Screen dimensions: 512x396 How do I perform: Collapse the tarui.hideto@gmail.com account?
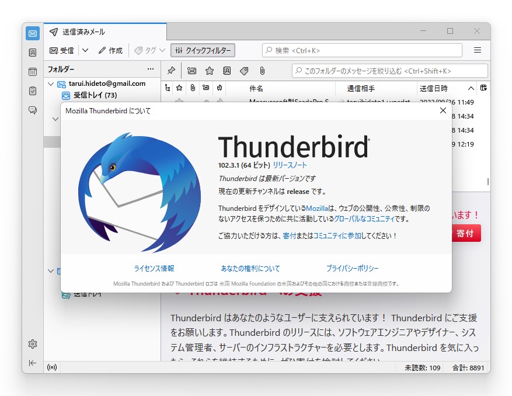point(51,84)
